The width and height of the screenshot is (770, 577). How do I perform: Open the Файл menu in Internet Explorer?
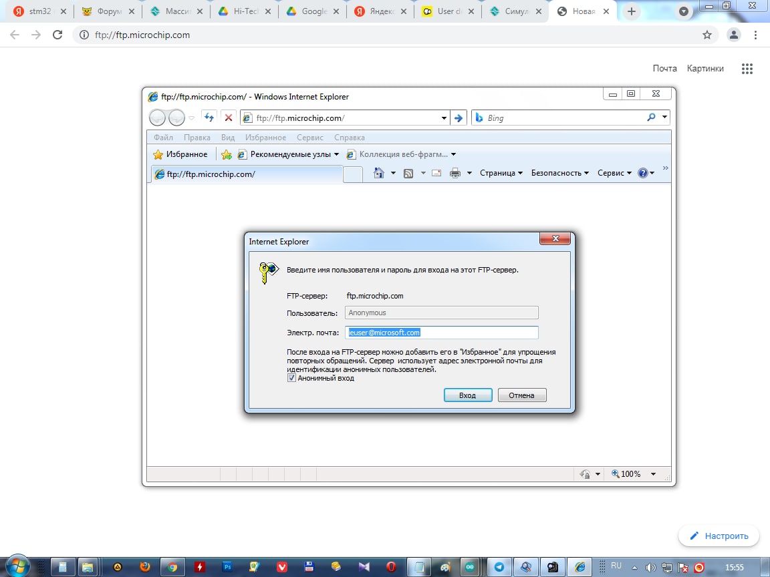point(163,138)
